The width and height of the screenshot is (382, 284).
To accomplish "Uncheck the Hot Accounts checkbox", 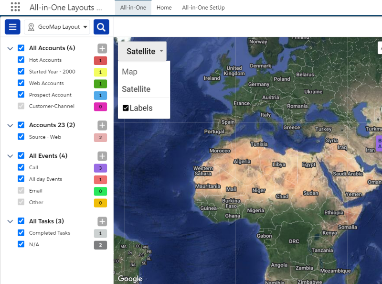I will coord(21,60).
